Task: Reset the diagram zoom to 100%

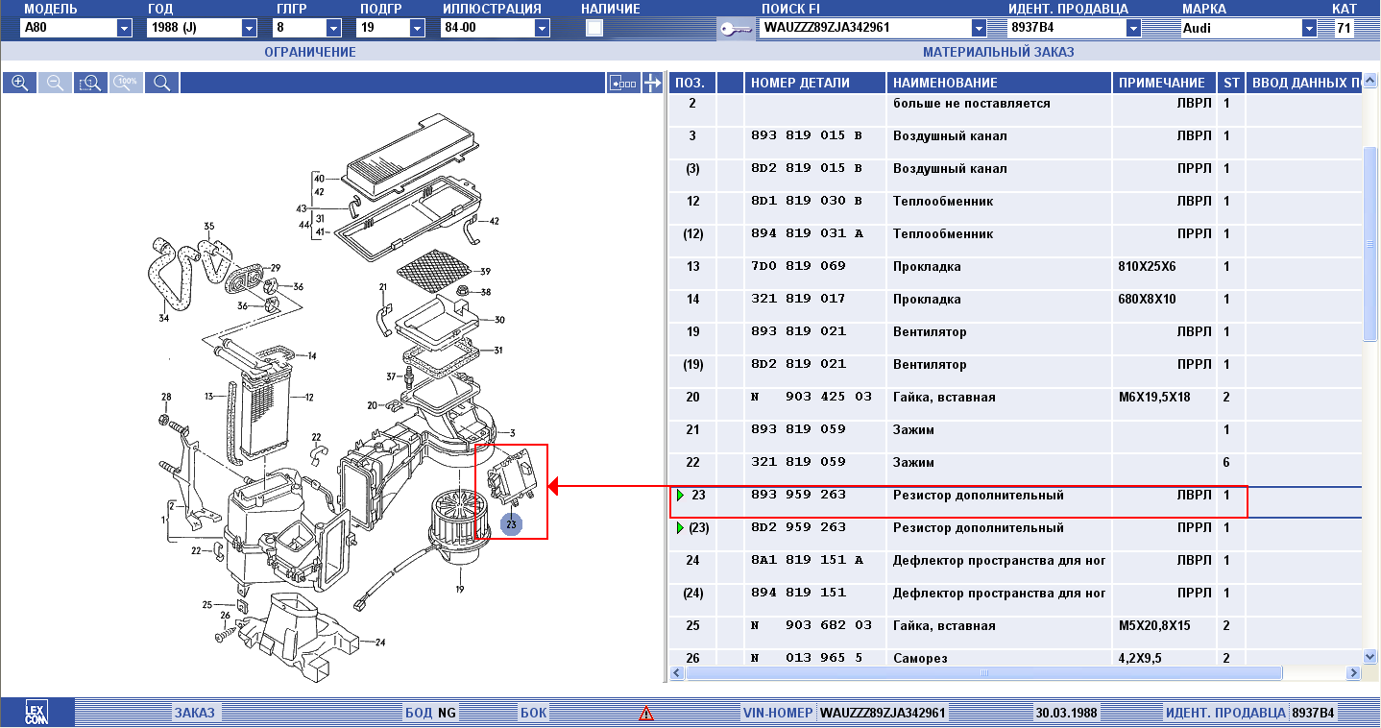Action: click(x=126, y=84)
